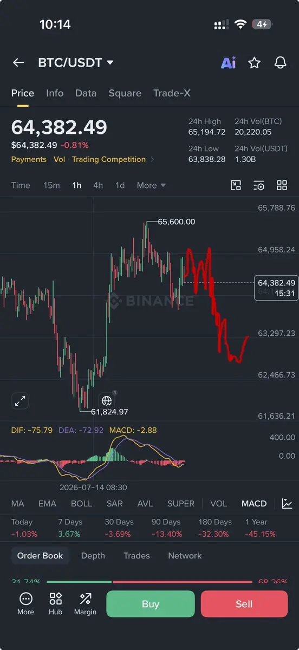The image size is (299, 650).
Task: Tap the 24h High value 65,194.72
Action: pos(207,132)
